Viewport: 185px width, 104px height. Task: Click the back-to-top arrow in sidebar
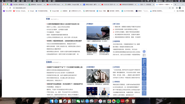[144, 93]
